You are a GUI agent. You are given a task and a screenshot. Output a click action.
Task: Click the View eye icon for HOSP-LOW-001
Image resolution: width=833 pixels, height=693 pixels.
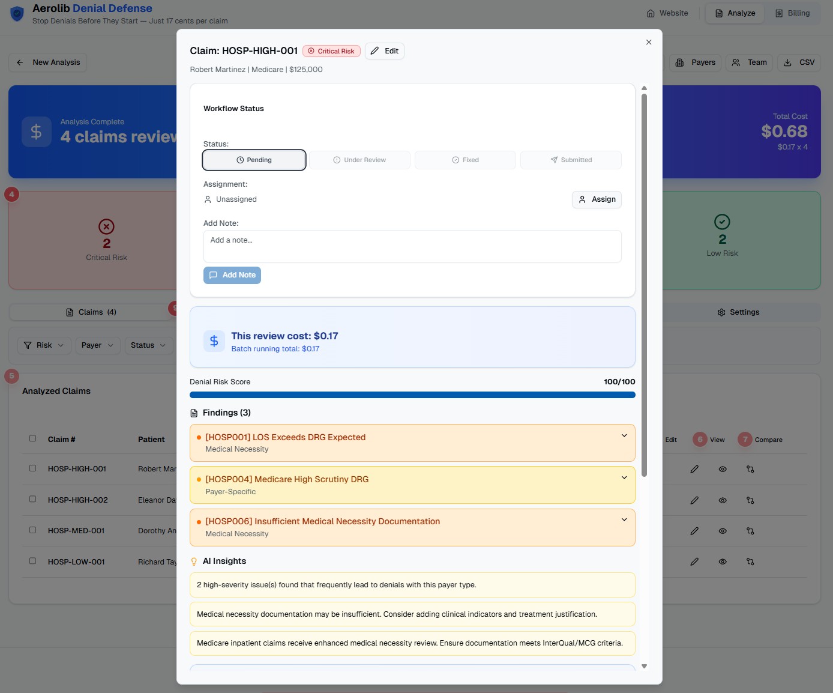[x=722, y=561]
